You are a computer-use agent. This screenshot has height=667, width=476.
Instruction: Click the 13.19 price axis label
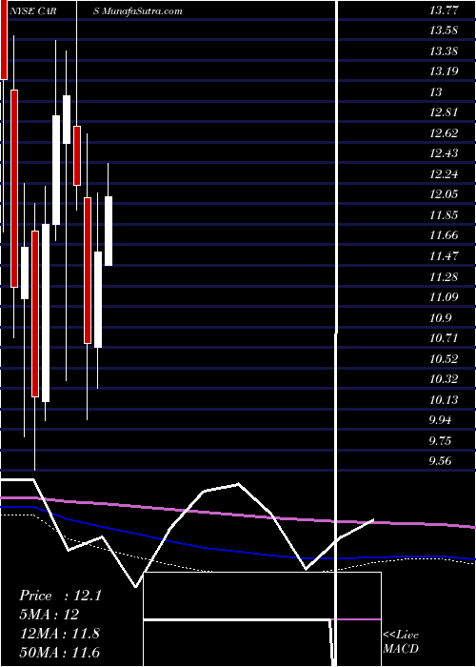445,71
